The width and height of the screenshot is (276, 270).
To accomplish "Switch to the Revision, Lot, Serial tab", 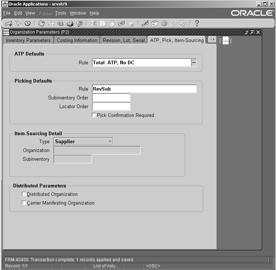I will [124, 40].
